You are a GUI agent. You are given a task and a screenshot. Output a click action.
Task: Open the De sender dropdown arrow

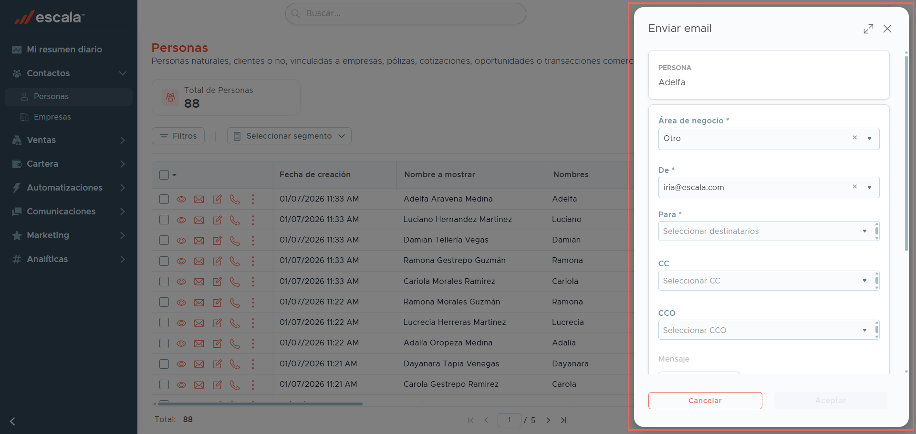[x=869, y=188]
